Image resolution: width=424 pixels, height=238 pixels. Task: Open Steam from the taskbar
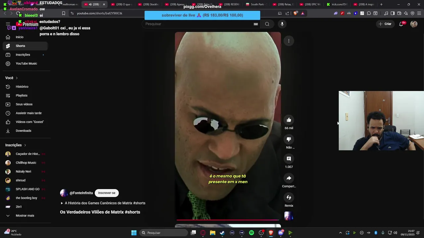click(x=222, y=233)
